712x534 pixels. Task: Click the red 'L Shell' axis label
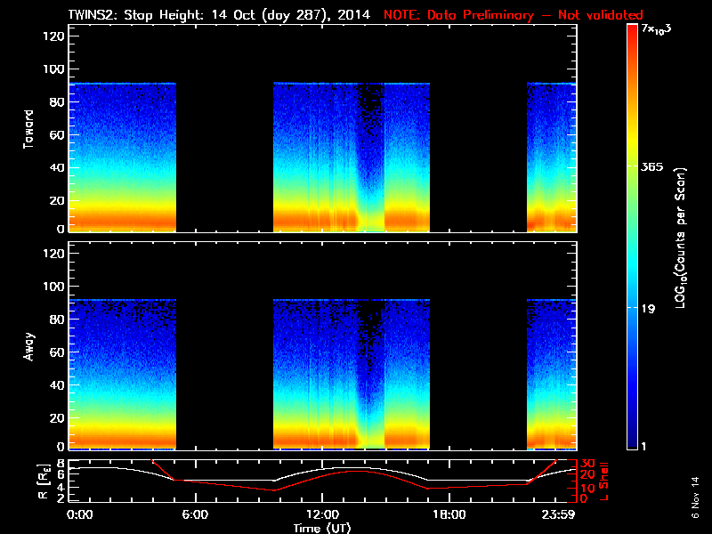pyautogui.click(x=604, y=479)
